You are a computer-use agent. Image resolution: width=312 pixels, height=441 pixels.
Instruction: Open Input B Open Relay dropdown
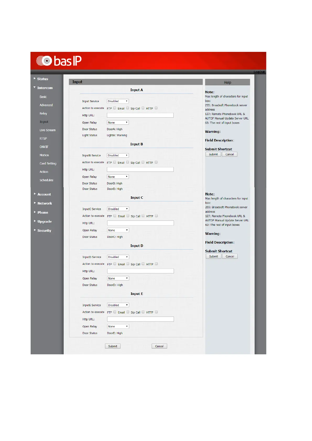118,177
